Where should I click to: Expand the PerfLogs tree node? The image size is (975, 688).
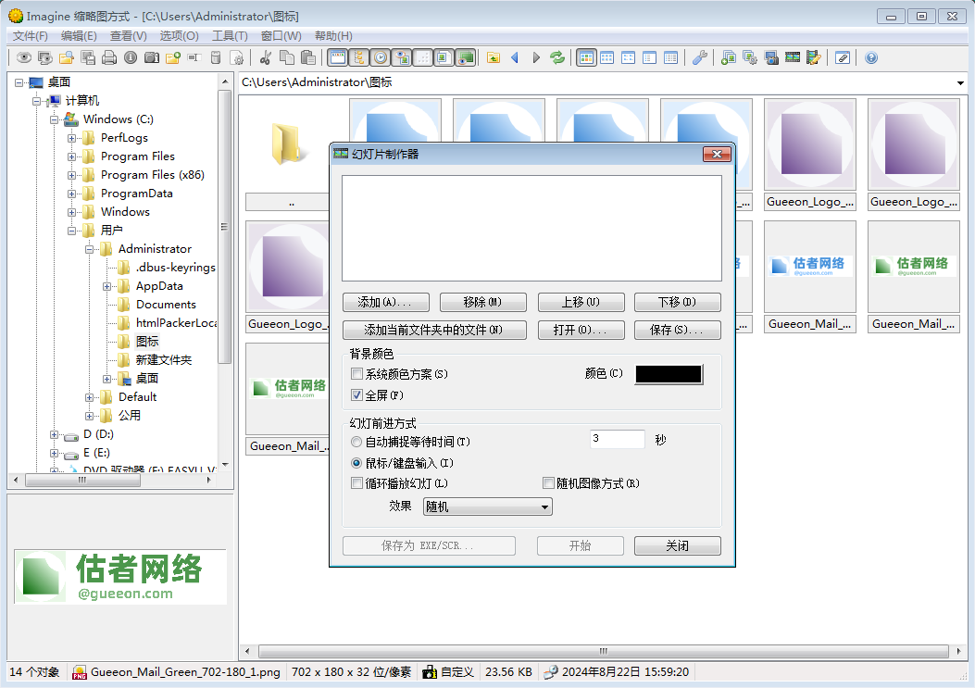(71, 138)
